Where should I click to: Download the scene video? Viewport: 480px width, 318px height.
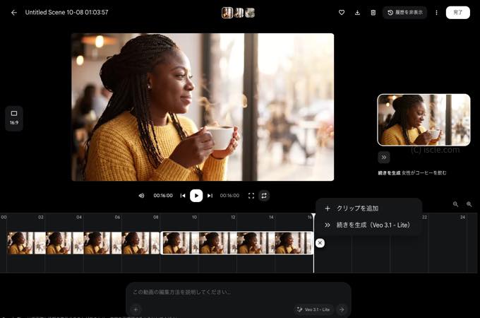click(x=357, y=13)
